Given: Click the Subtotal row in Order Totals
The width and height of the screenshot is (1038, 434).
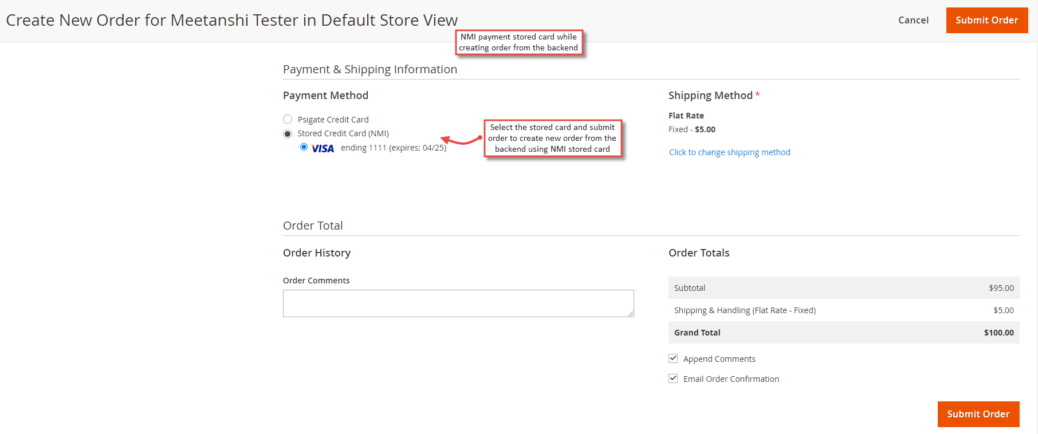Looking at the screenshot, I should tap(844, 288).
